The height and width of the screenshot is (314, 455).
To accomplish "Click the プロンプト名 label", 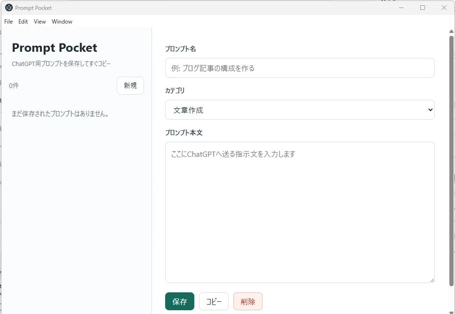I will click(180, 49).
